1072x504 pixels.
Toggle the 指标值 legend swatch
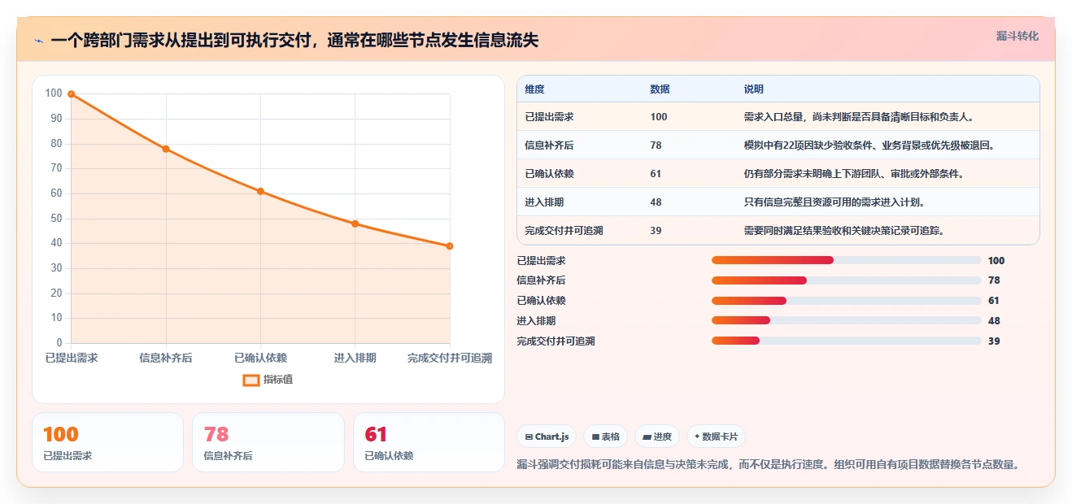pos(251,380)
